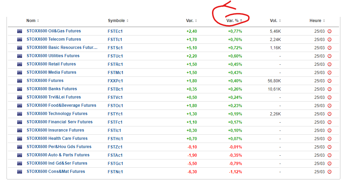Open STOXX600 Insurance Futures link
Image resolution: width=350 pixels, height=187 pixels.
pyautogui.click(x=55, y=130)
